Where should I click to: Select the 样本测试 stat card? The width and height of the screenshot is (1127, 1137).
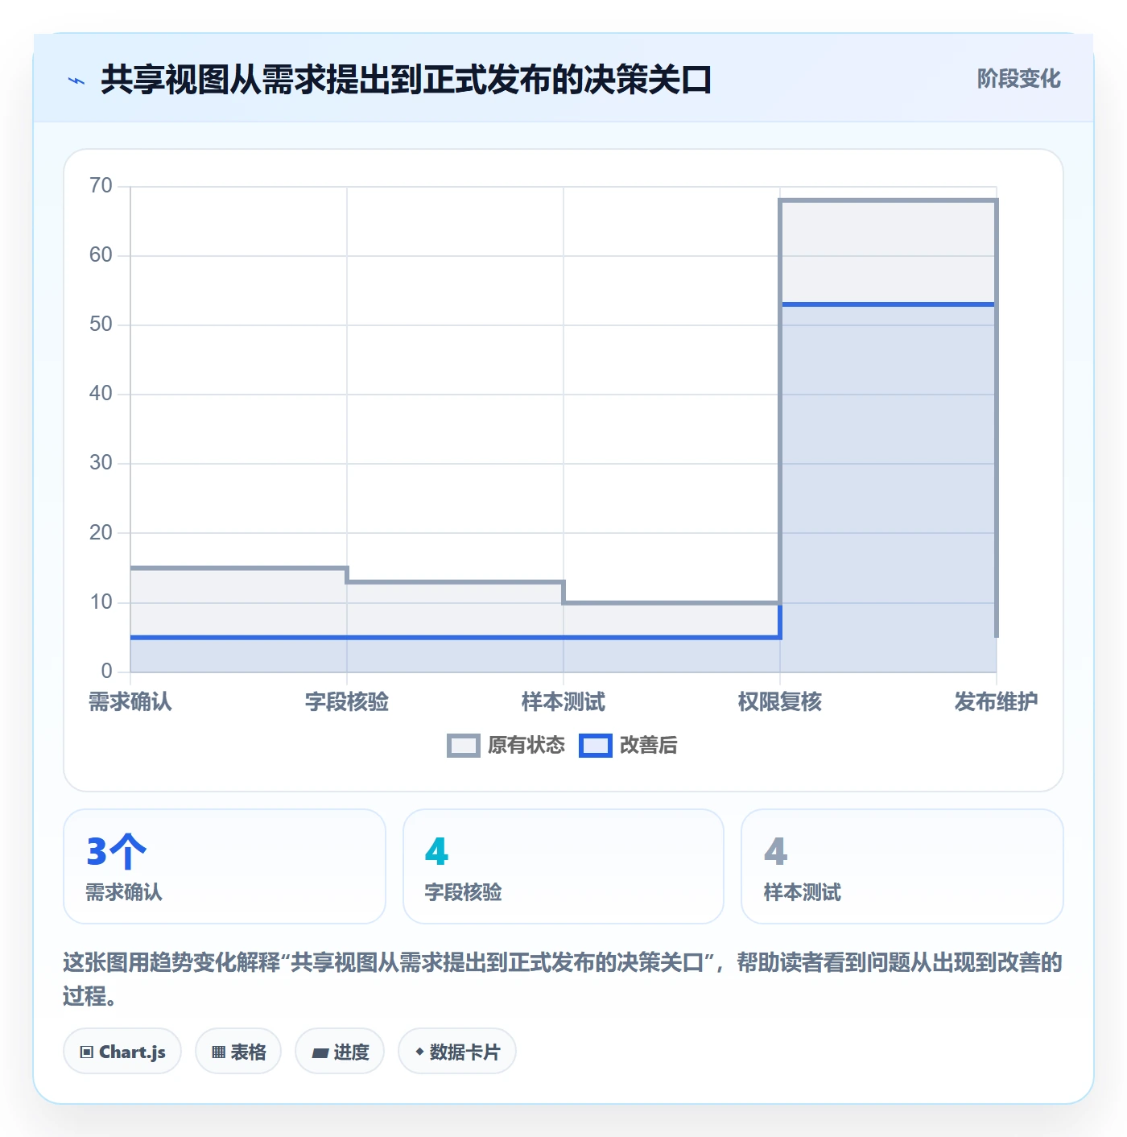click(x=902, y=866)
